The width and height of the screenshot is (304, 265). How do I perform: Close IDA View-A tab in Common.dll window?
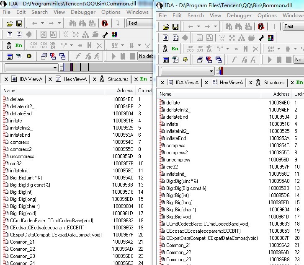click(6, 79)
